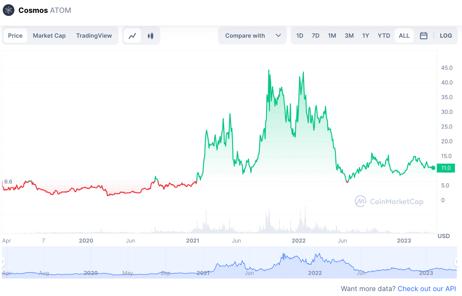Select the Price tab

click(x=15, y=36)
